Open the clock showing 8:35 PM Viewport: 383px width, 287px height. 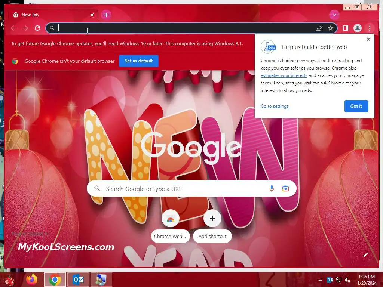point(367,280)
